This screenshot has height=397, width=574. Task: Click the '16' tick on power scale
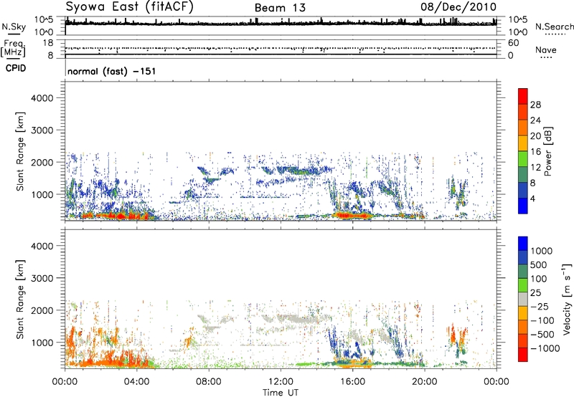point(535,152)
